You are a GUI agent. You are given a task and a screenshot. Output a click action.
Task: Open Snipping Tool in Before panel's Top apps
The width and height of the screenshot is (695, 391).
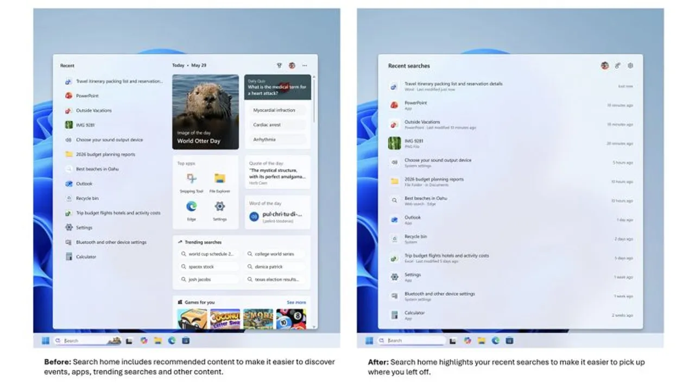pyautogui.click(x=191, y=182)
